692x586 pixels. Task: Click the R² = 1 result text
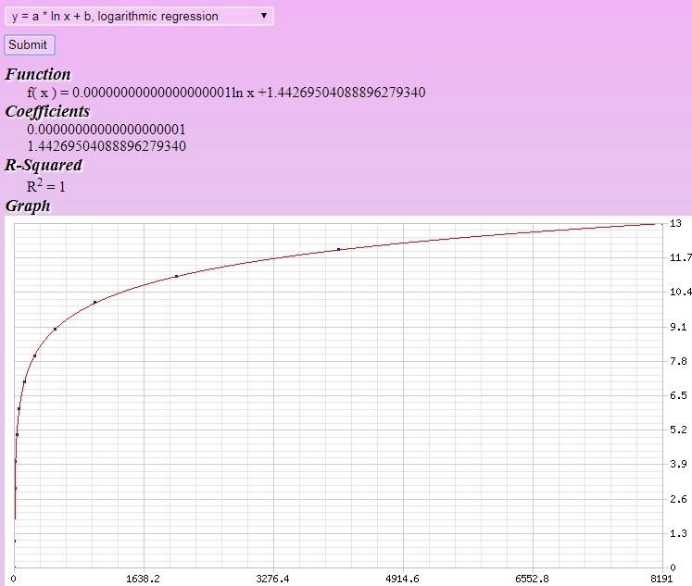coord(46,185)
